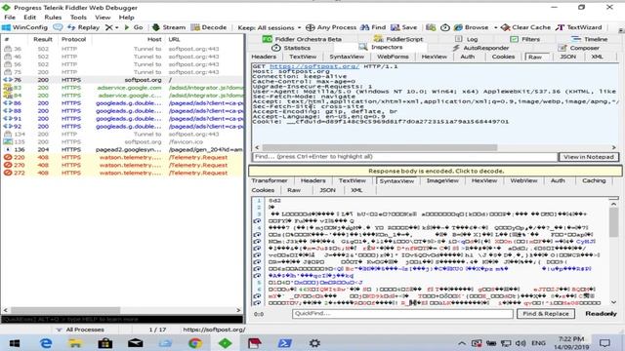The width and height of the screenshot is (625, 351).
Task: Open the Log tab
Action: (x=467, y=39)
